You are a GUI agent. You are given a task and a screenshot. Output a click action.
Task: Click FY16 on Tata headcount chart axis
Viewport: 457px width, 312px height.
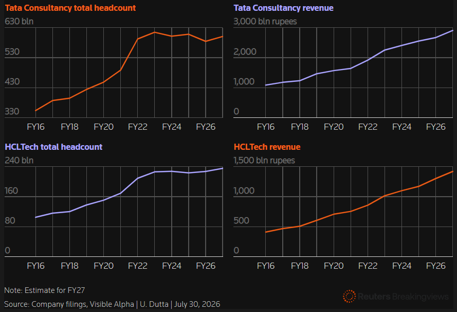click(x=35, y=127)
